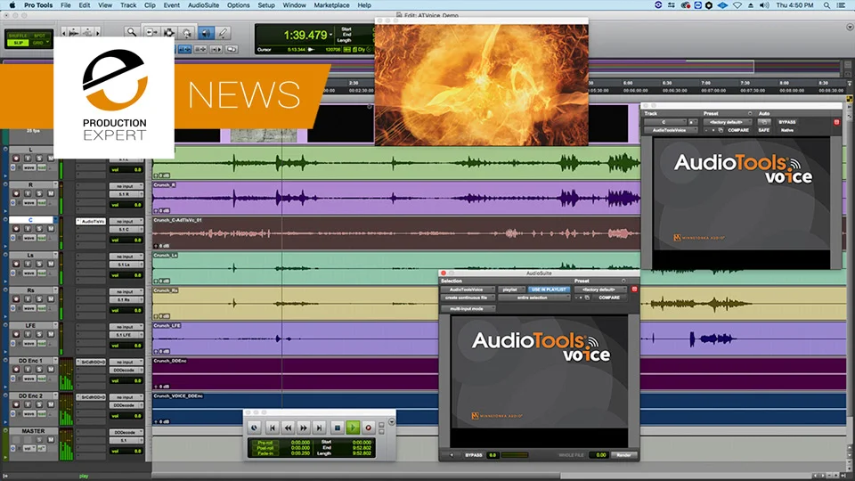Open no input selector on R track
This screenshot has width=855, height=481.
coord(126,186)
